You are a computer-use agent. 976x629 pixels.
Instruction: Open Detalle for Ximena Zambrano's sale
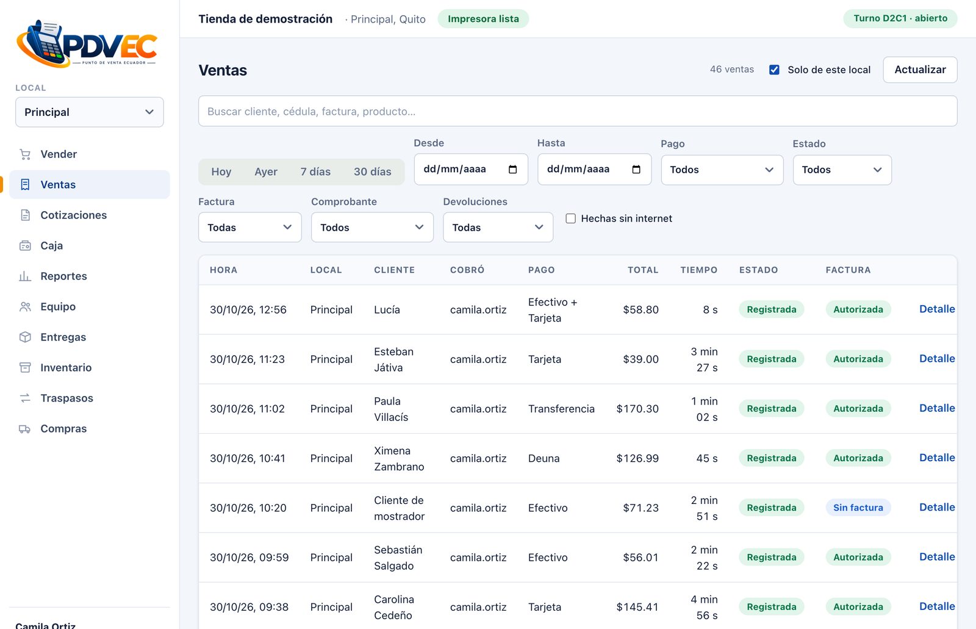click(937, 458)
